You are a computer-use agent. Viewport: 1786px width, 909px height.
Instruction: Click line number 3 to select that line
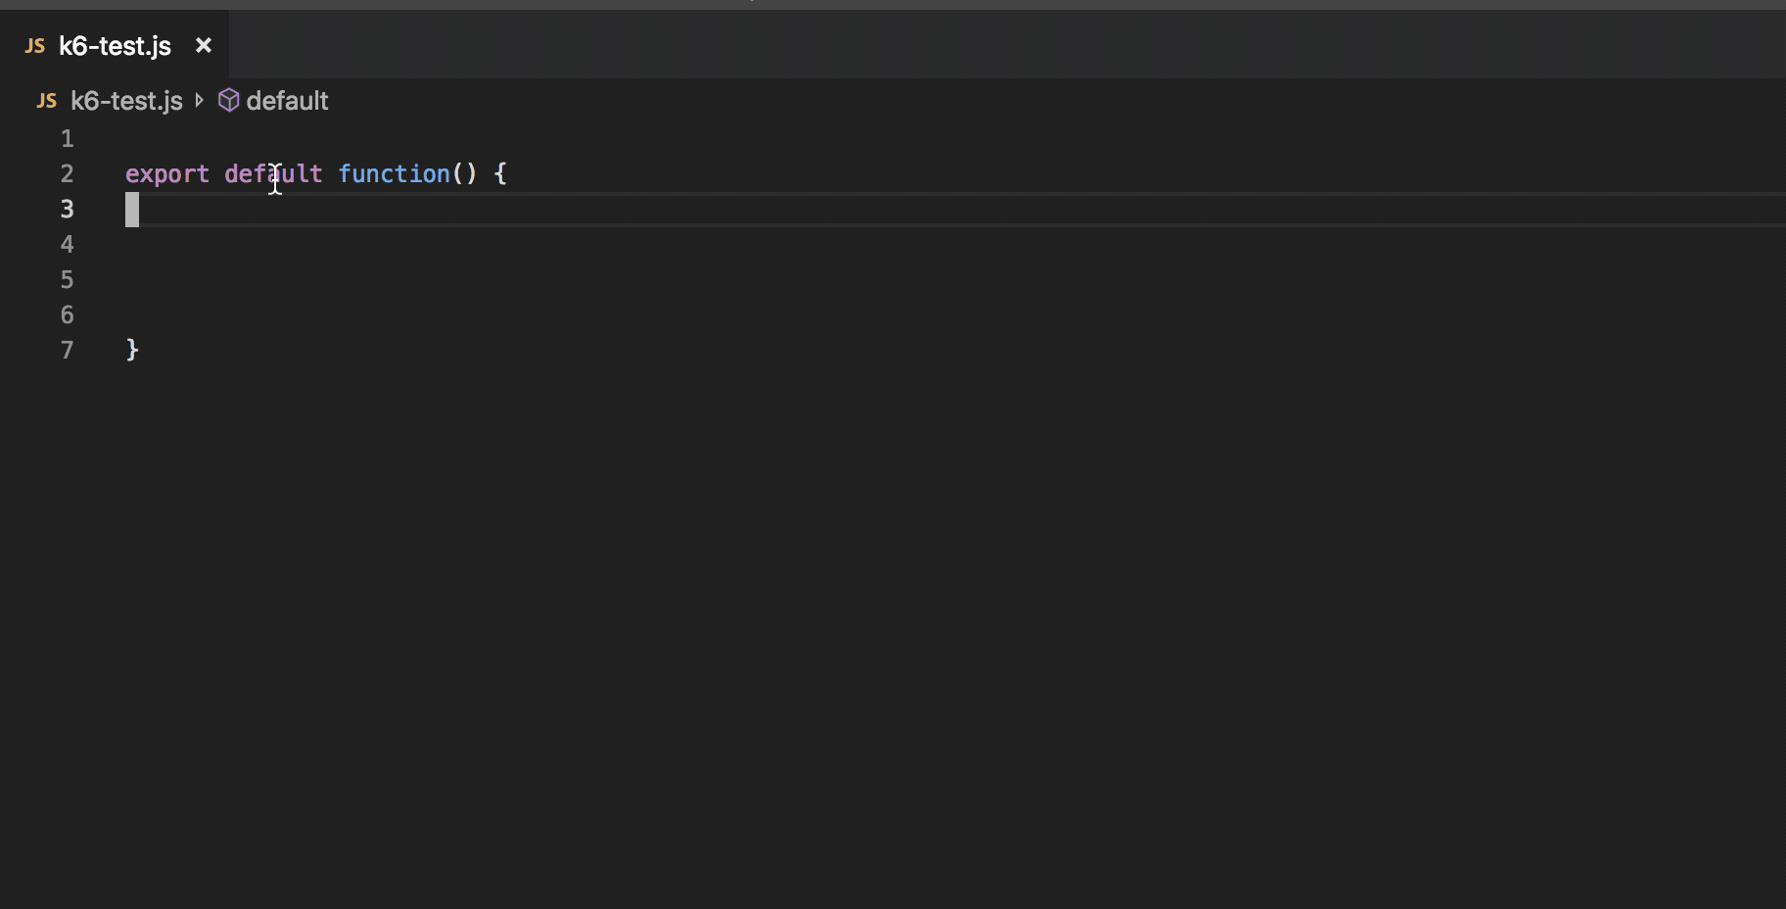(x=66, y=209)
